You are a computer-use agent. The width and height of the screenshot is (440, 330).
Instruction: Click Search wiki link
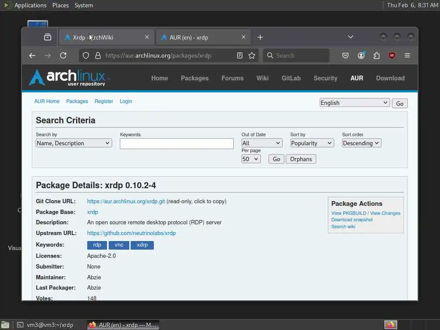click(x=343, y=226)
